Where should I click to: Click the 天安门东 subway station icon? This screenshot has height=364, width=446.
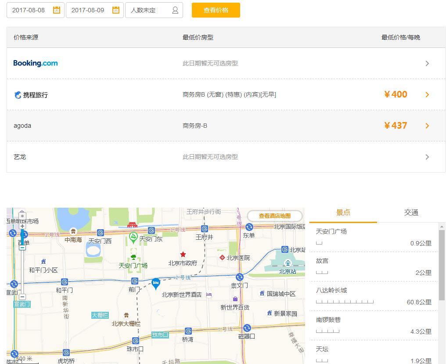(151, 231)
